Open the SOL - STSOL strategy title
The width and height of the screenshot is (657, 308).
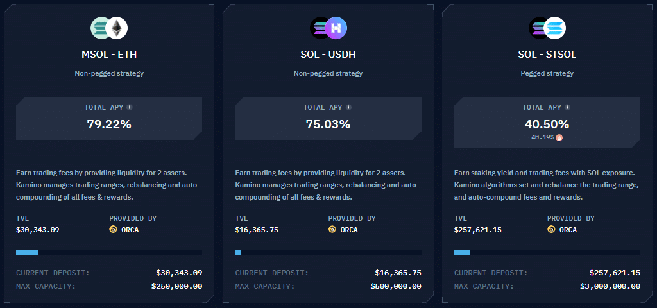point(547,55)
